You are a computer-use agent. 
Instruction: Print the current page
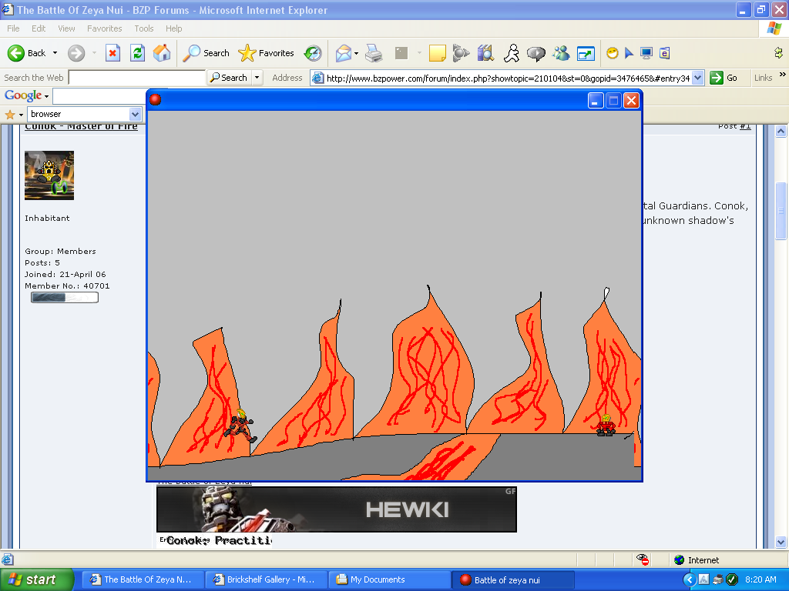click(373, 53)
